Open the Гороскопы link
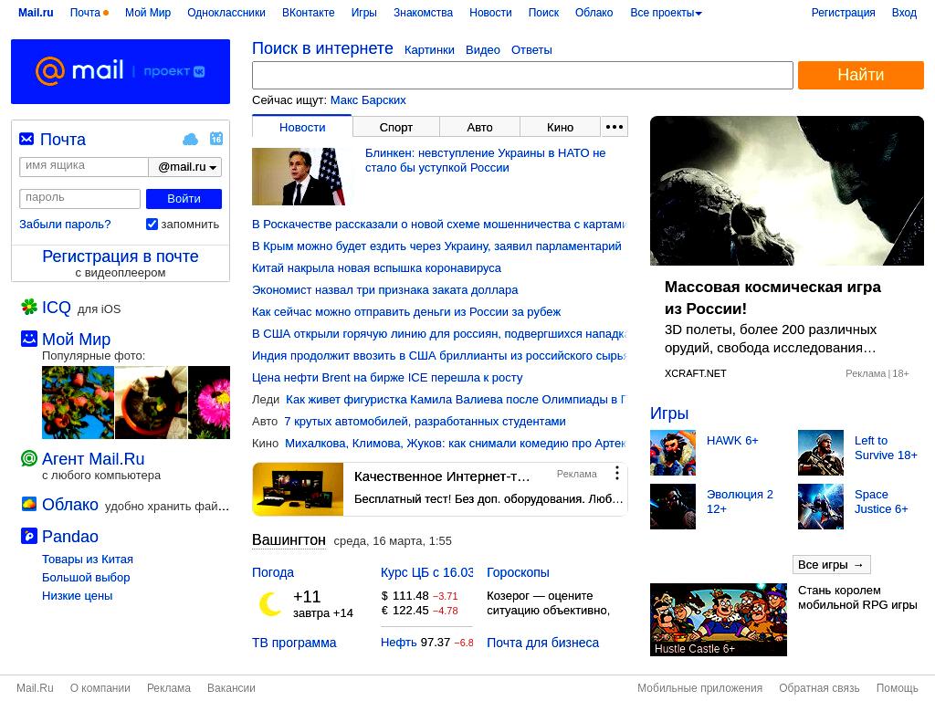 pos(518,572)
